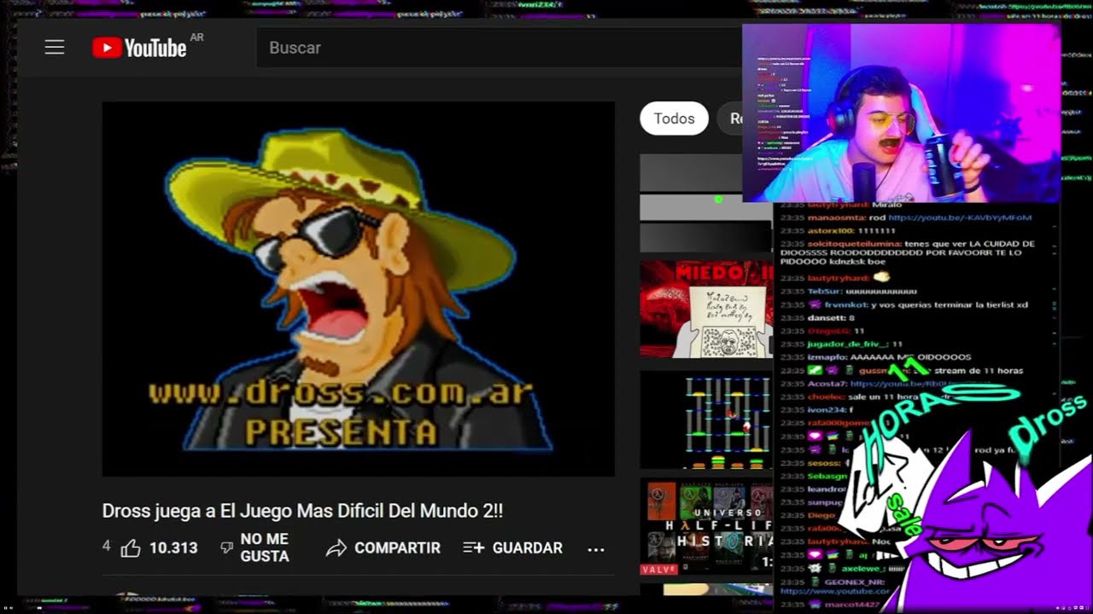Open the three-dot more actions menu
The height and width of the screenshot is (614, 1093).
click(x=596, y=549)
